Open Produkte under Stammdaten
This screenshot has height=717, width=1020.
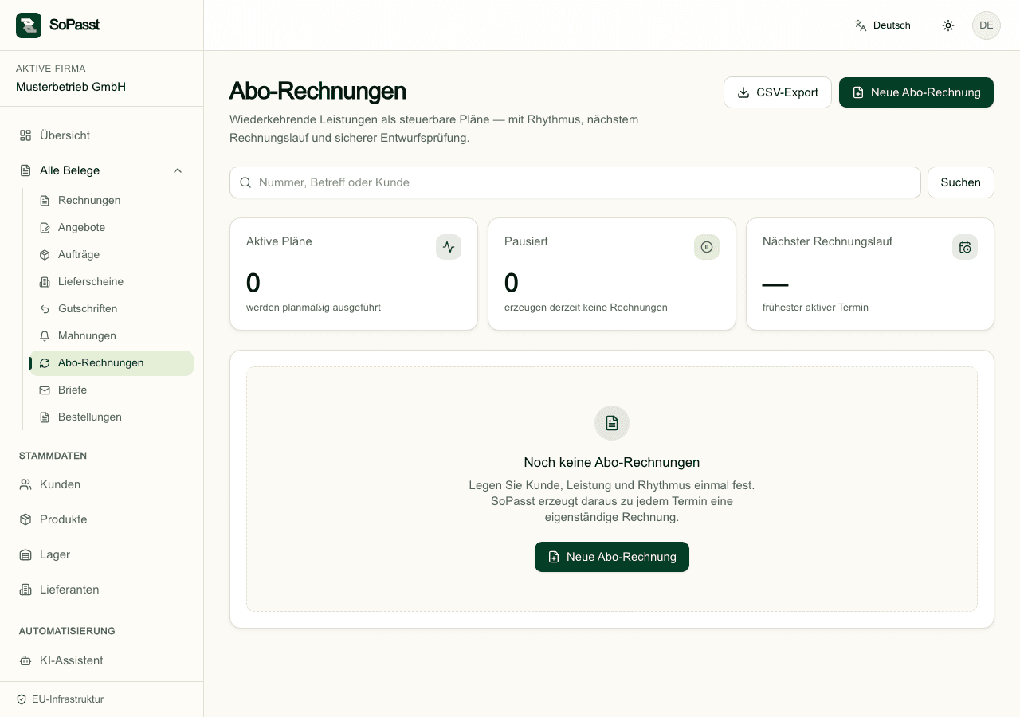[101, 519]
